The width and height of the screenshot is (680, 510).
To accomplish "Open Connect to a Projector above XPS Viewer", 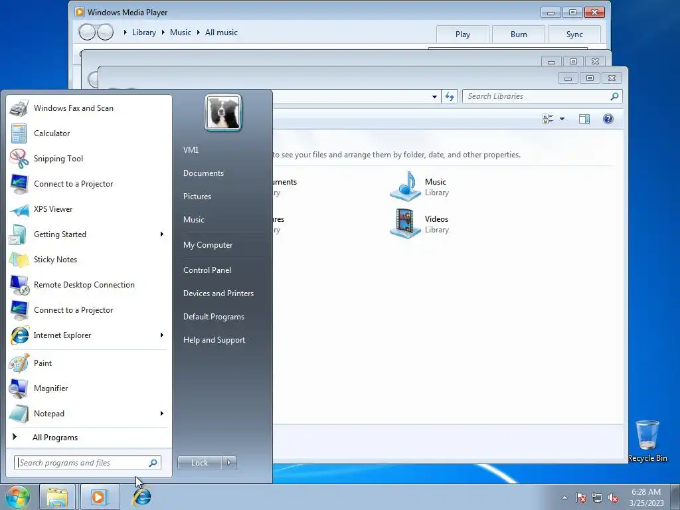I will point(89,184).
